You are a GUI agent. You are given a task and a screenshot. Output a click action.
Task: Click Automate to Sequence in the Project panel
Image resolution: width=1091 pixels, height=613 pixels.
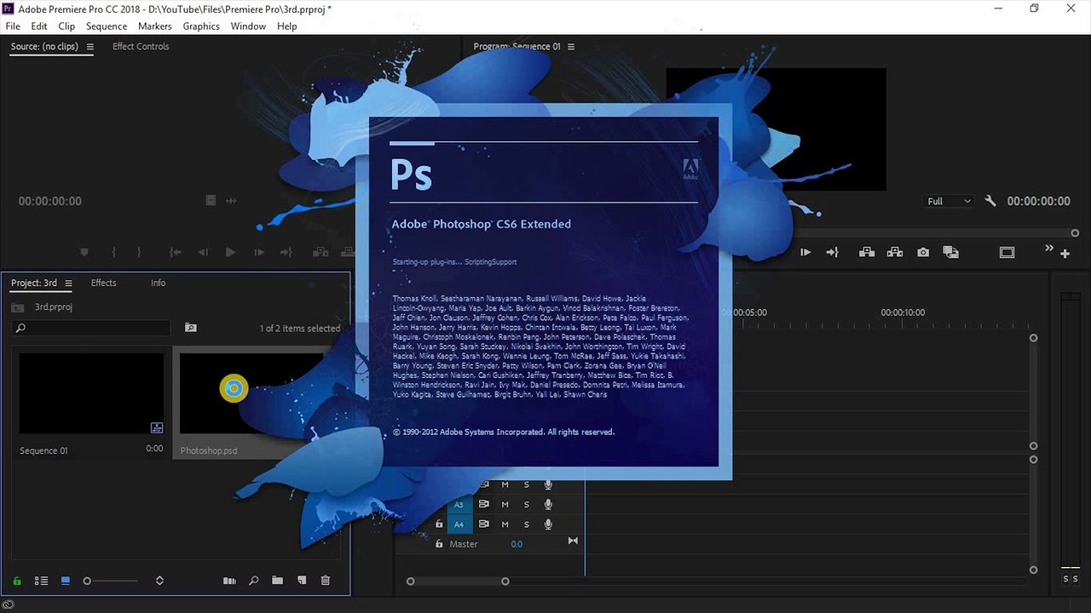(x=229, y=581)
